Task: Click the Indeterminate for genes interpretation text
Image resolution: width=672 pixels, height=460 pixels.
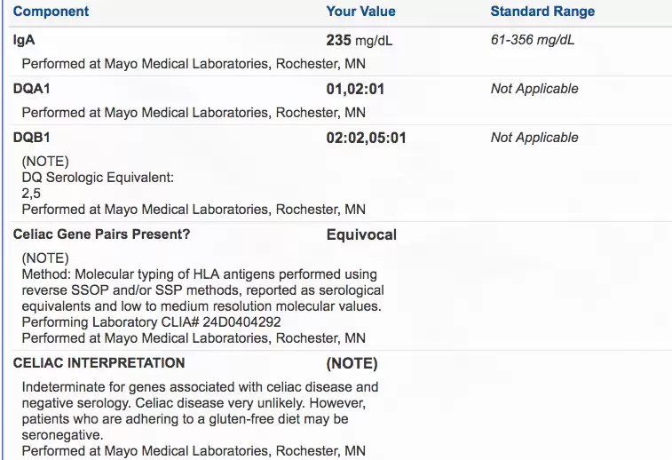Action: [200, 387]
